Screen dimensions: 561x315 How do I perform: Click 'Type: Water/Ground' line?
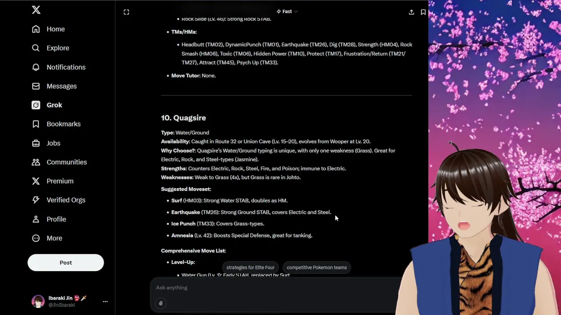[x=185, y=133]
